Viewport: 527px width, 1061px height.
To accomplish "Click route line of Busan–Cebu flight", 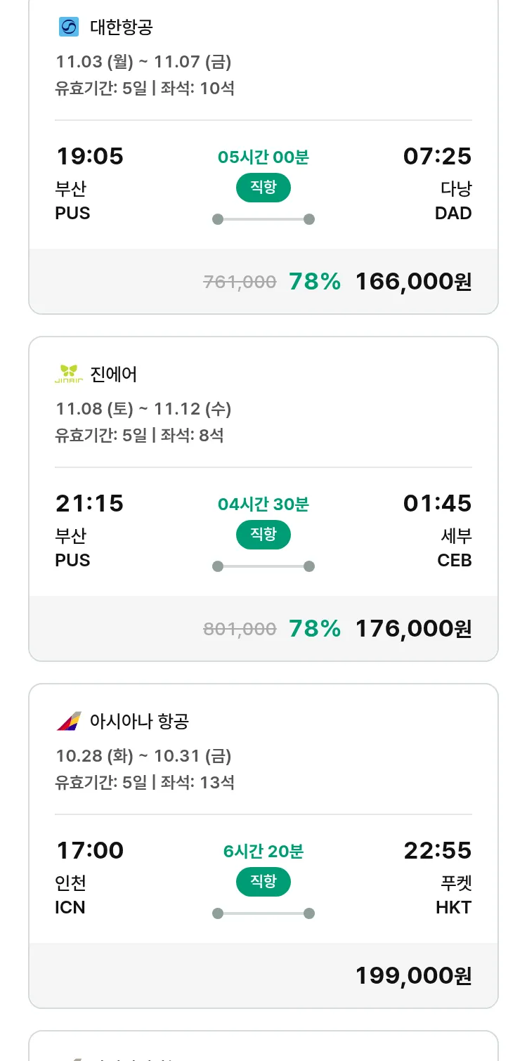I will pyautogui.click(x=263, y=566).
